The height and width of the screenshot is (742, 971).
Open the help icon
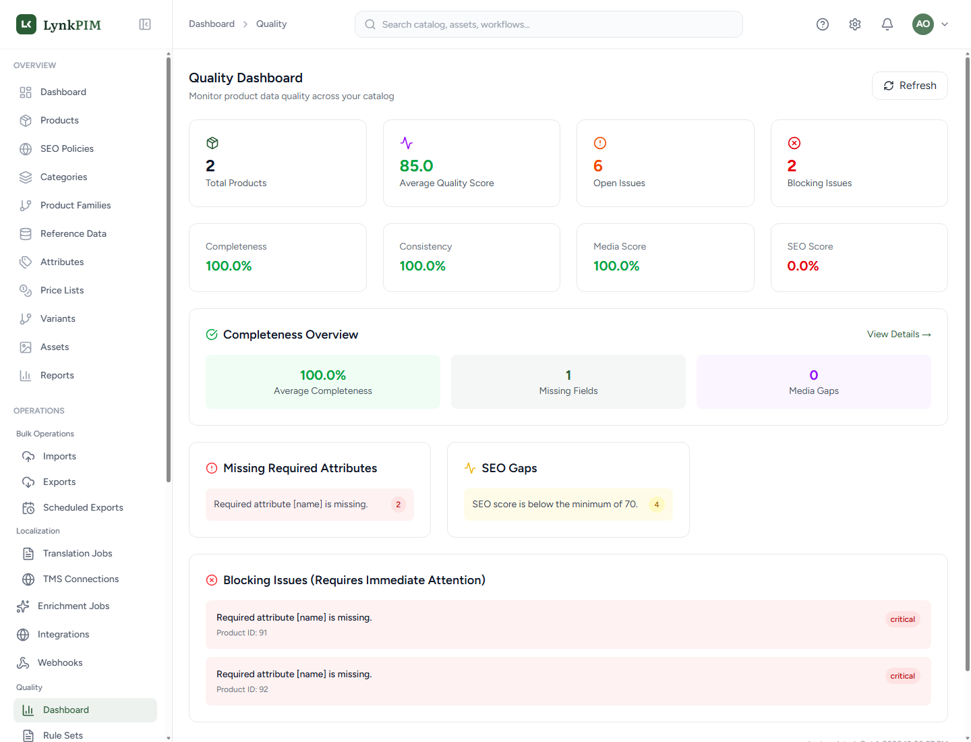pyautogui.click(x=823, y=24)
